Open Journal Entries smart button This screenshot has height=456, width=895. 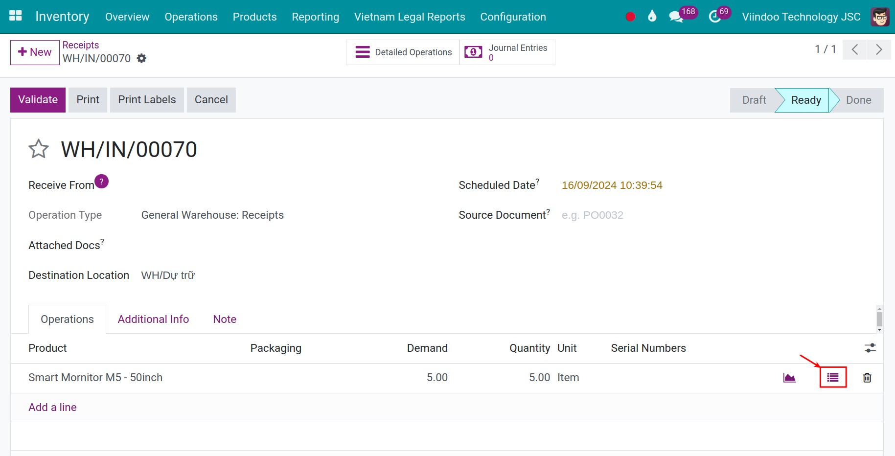click(x=507, y=52)
